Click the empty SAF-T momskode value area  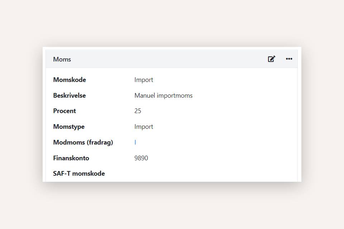tap(179, 174)
